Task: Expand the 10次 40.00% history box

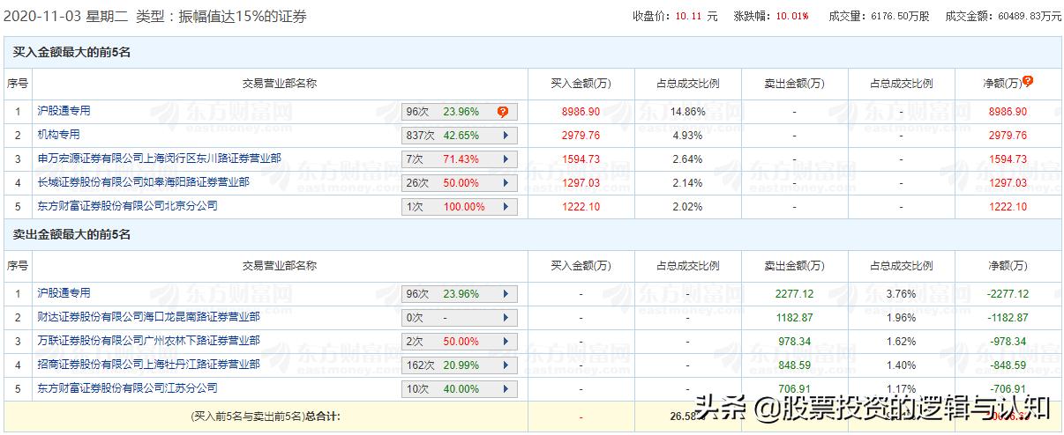Action: 460,389
